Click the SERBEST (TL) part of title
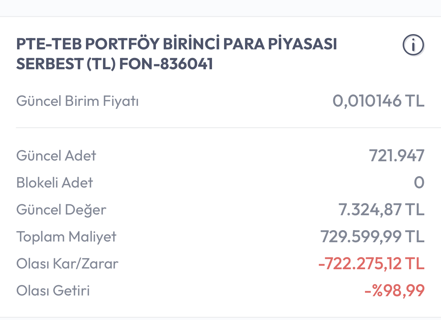Screen dimensions: 441x320 66,64
